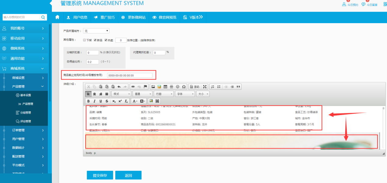Insert a table using the editor toolbar
The image size is (387, 183).
coord(165,87)
